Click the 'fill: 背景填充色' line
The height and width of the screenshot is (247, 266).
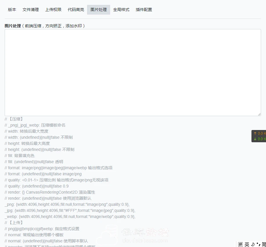pos(19,156)
